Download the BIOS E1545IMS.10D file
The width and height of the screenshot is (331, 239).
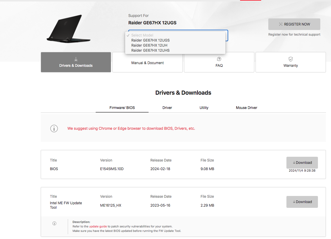click(x=302, y=163)
